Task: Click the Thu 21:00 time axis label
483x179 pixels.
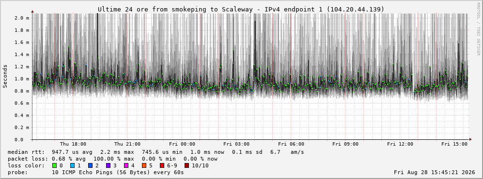Action: [x=127, y=144]
